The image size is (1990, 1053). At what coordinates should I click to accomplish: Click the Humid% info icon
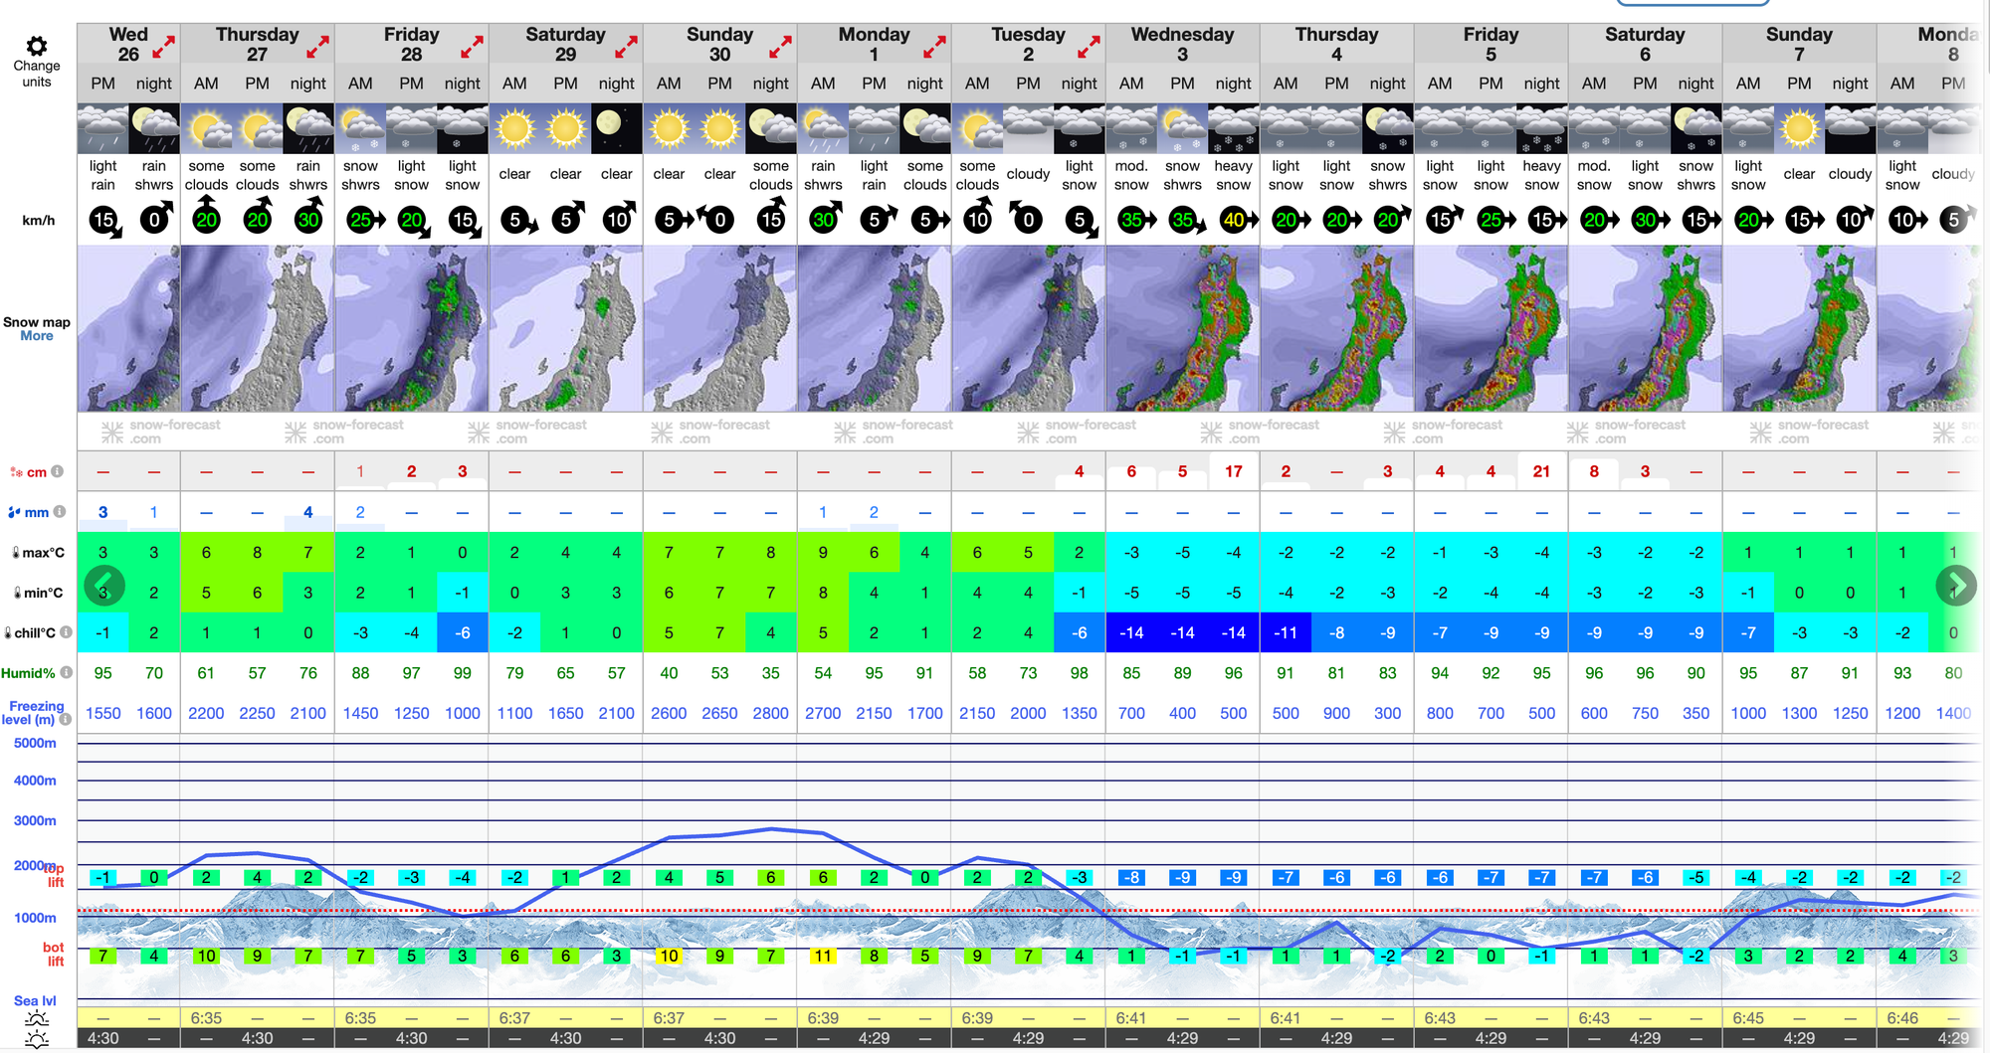(66, 673)
